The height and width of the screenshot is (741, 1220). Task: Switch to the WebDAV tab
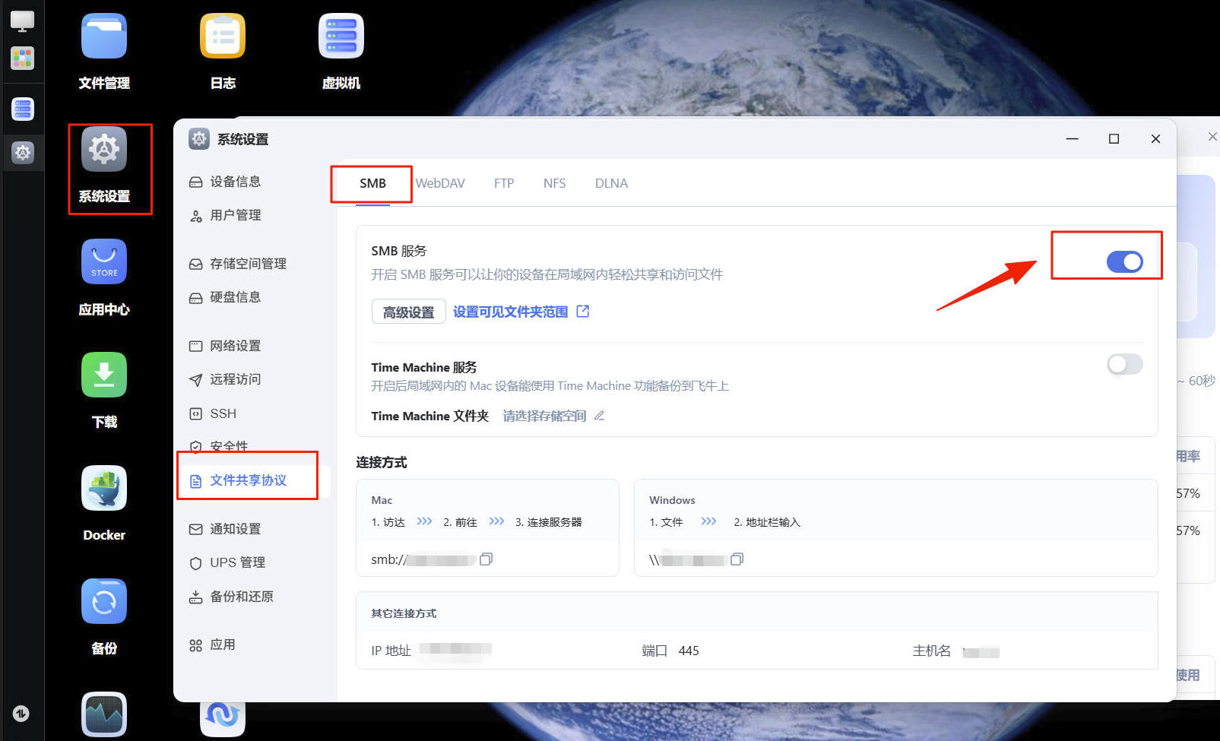(440, 183)
